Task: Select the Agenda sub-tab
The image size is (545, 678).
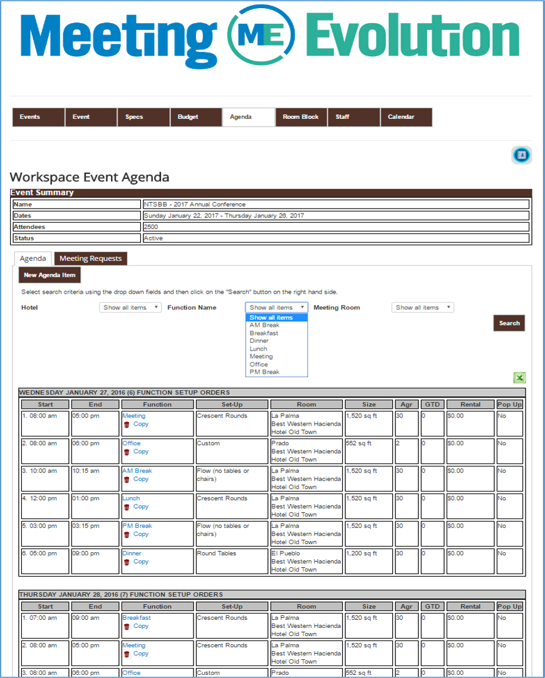Action: [x=33, y=259]
